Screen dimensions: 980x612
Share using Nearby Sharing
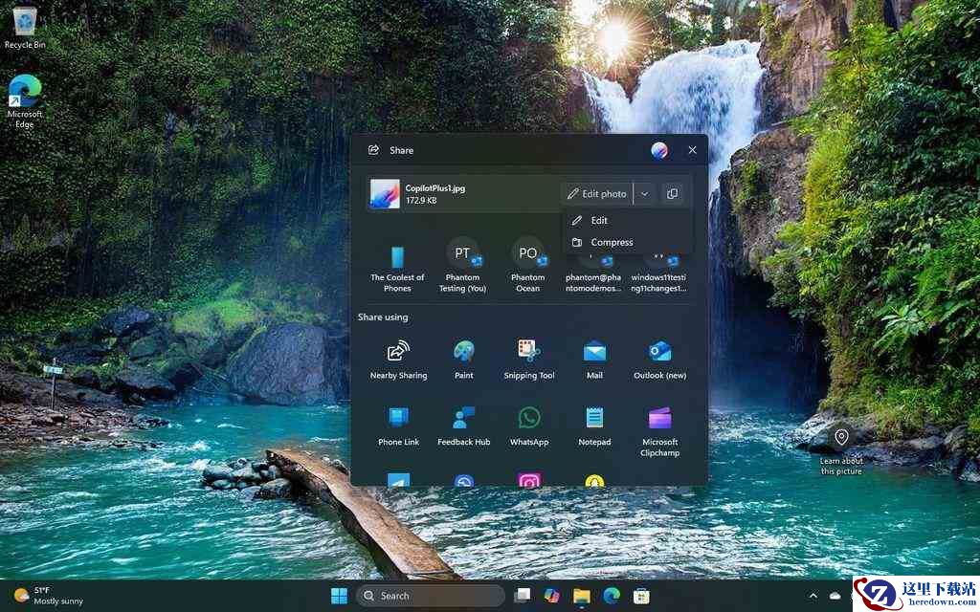point(398,360)
